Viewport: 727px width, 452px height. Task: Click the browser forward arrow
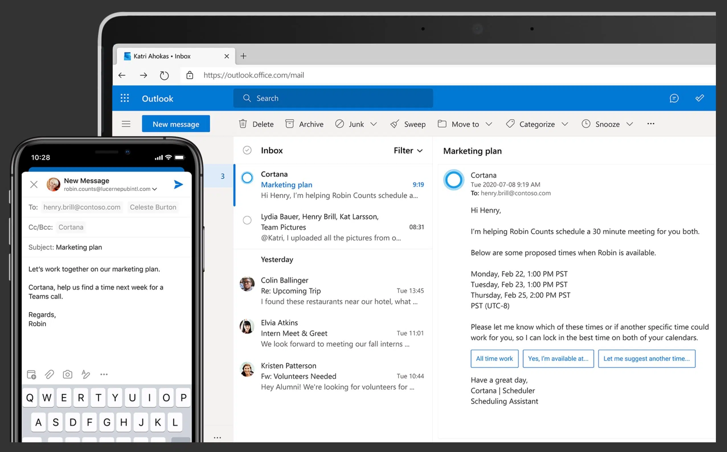click(144, 75)
